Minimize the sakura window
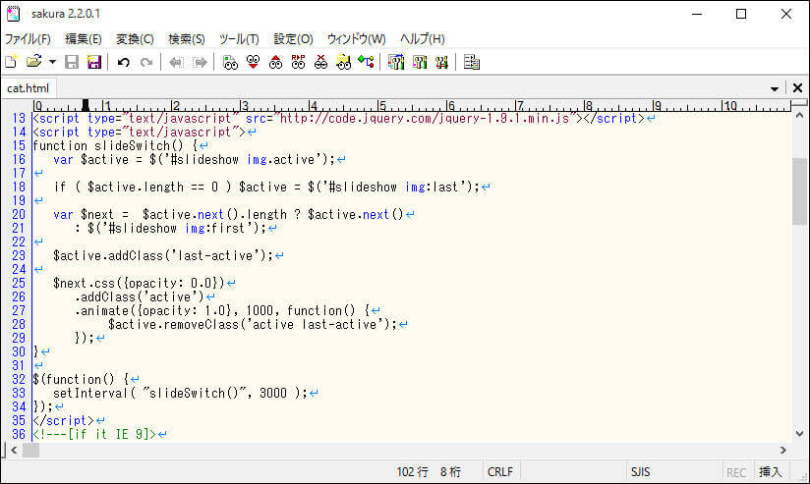The image size is (810, 484). (697, 14)
